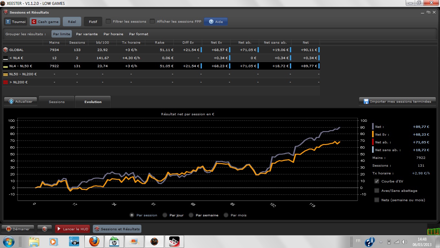Image resolution: width=440 pixels, height=248 pixels.
Task: Launch the HUD with Lancer le HUD
Action: [x=72, y=229]
